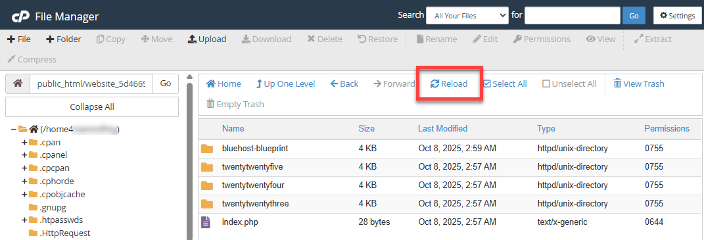704x240 pixels.
Task: Click the Go button next to path
Action: (x=166, y=84)
